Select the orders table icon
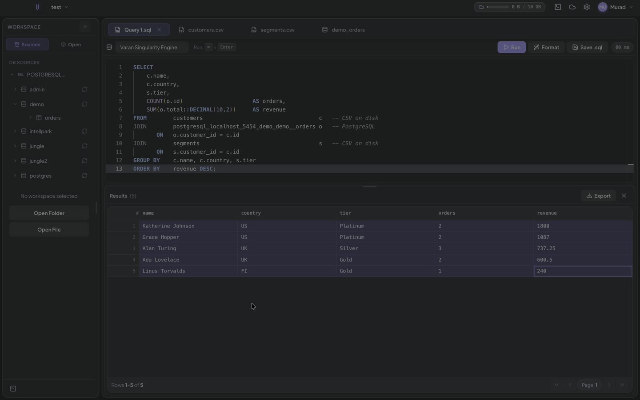Screen dimensions: 640x400 (x=39, y=118)
